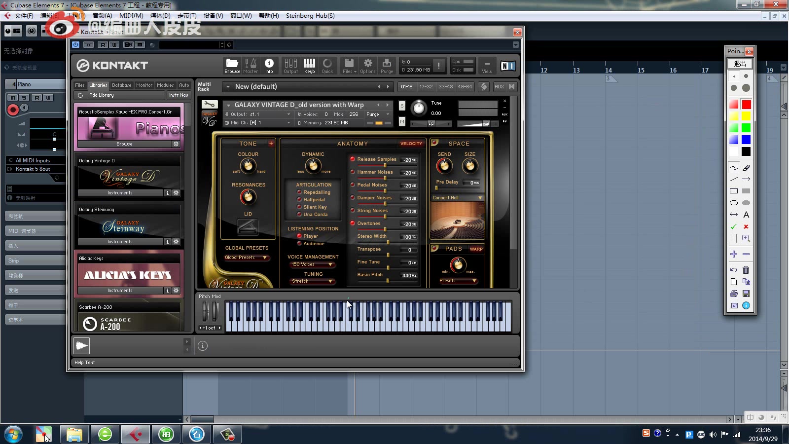Viewport: 789px width, 444px height.
Task: Open the Kontakt Browse panel icon
Action: pos(232,65)
